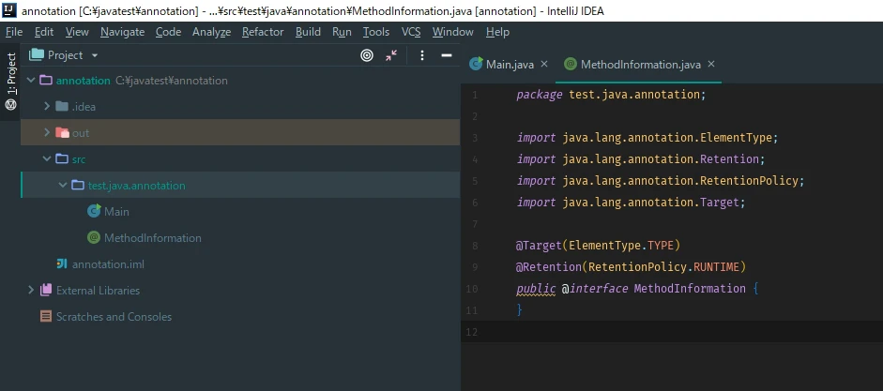This screenshot has height=391, width=883.
Task: Open the Refactor menu
Action: (x=263, y=32)
